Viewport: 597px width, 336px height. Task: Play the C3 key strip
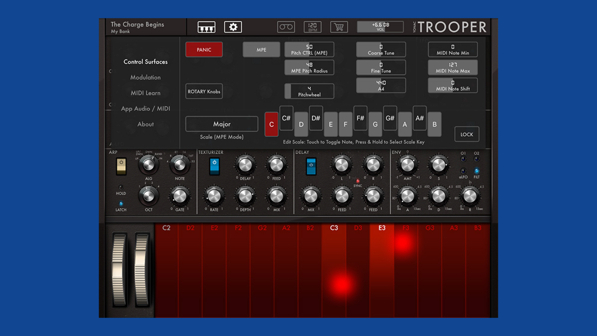(334, 270)
